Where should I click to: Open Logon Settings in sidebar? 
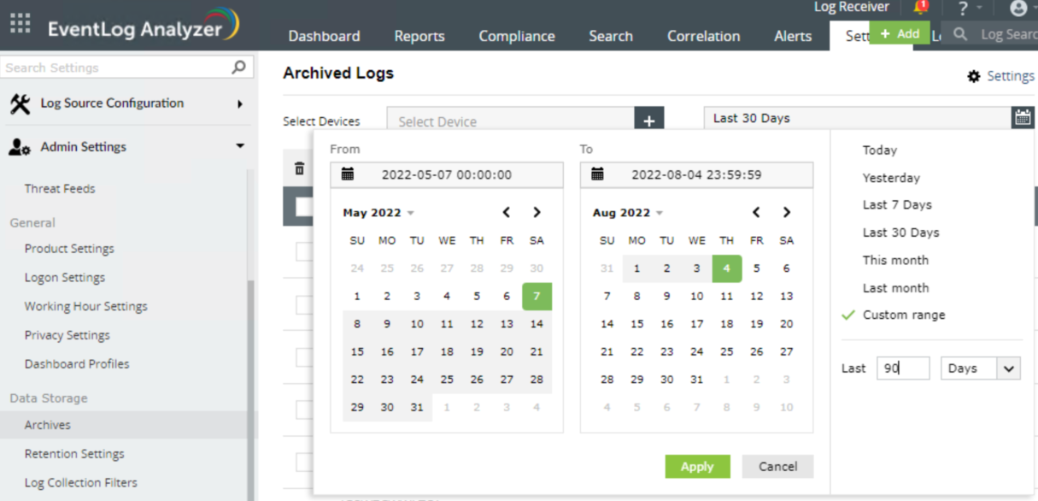[x=65, y=278]
